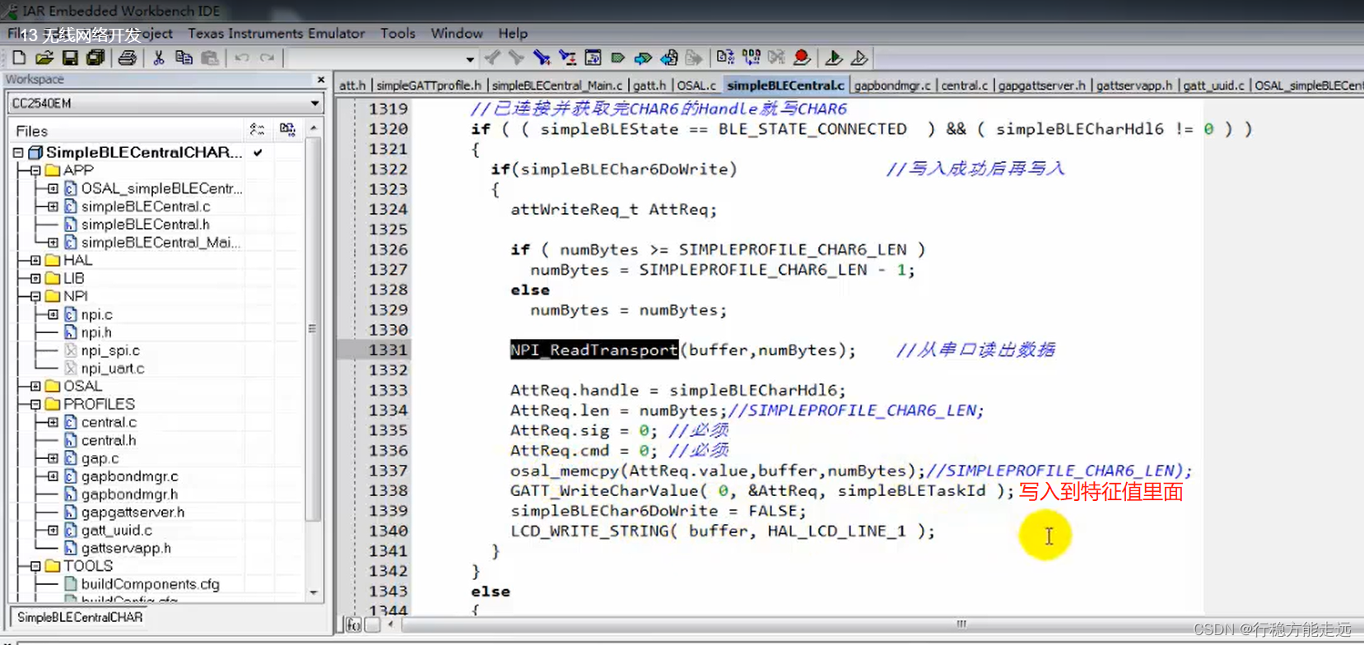Switch to the gatt_uuid.c tab
The width and height of the screenshot is (1364, 645).
pos(1213,85)
